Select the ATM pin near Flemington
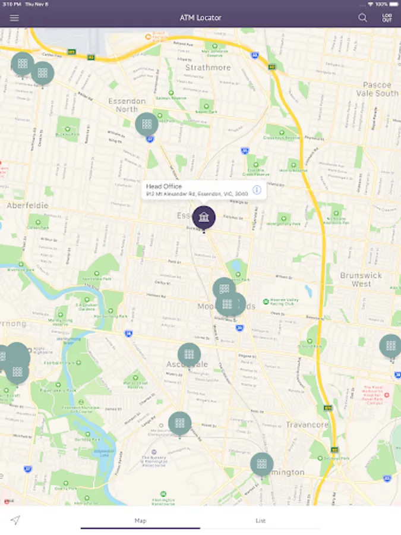Image resolution: width=401 pixels, height=535 pixels. click(x=262, y=464)
